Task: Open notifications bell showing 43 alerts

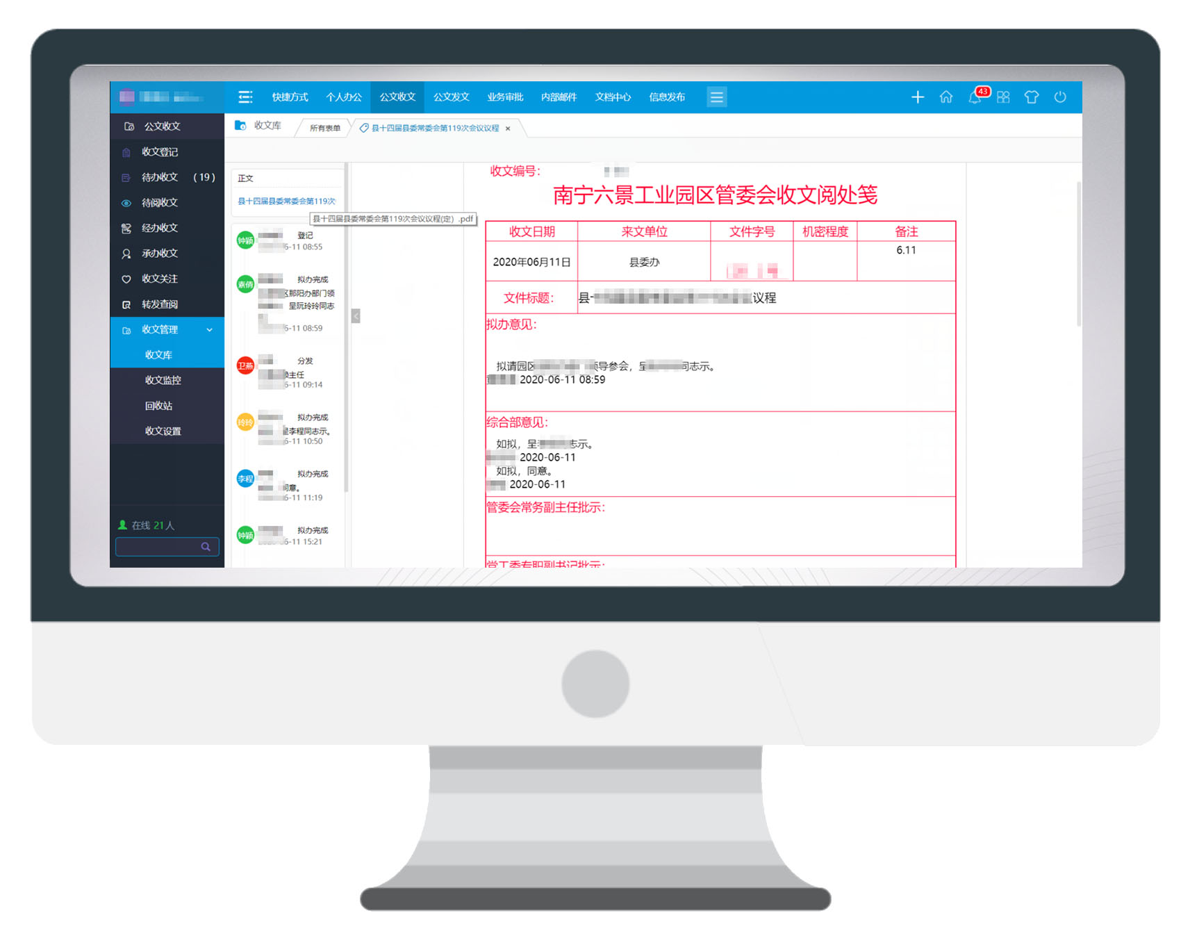Action: tap(975, 98)
